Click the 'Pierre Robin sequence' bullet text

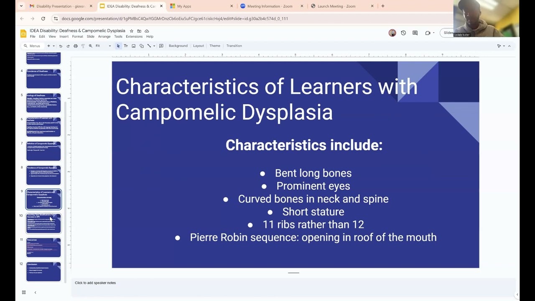[313, 237]
